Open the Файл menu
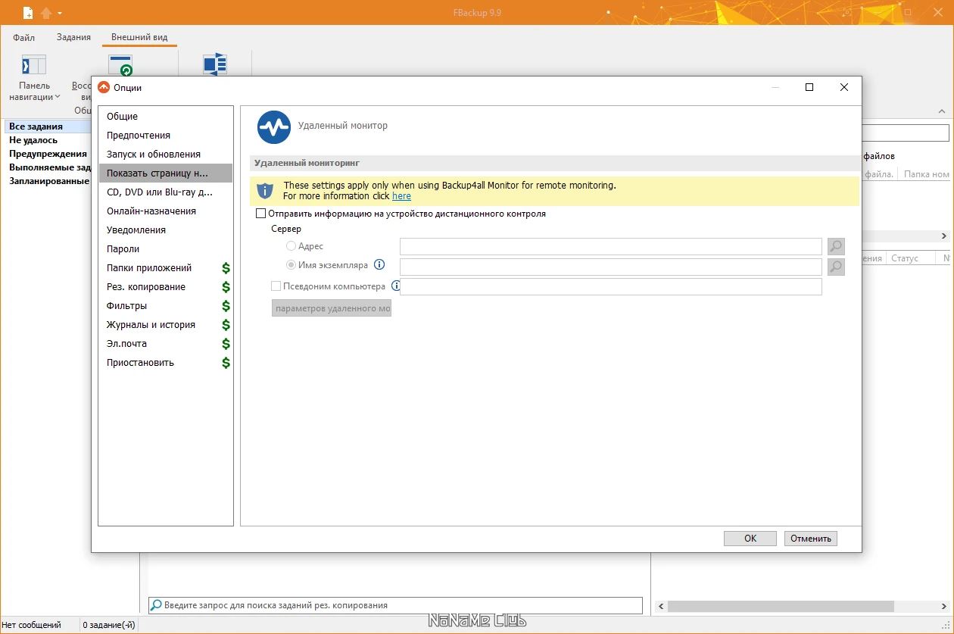Viewport: 954px width, 634px height. pos(23,37)
